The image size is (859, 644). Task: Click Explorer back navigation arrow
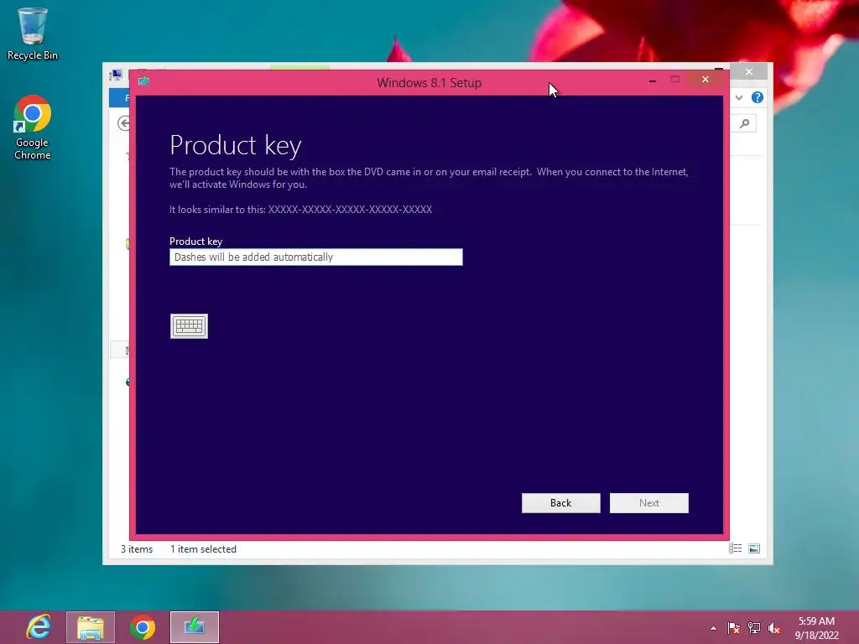point(124,123)
